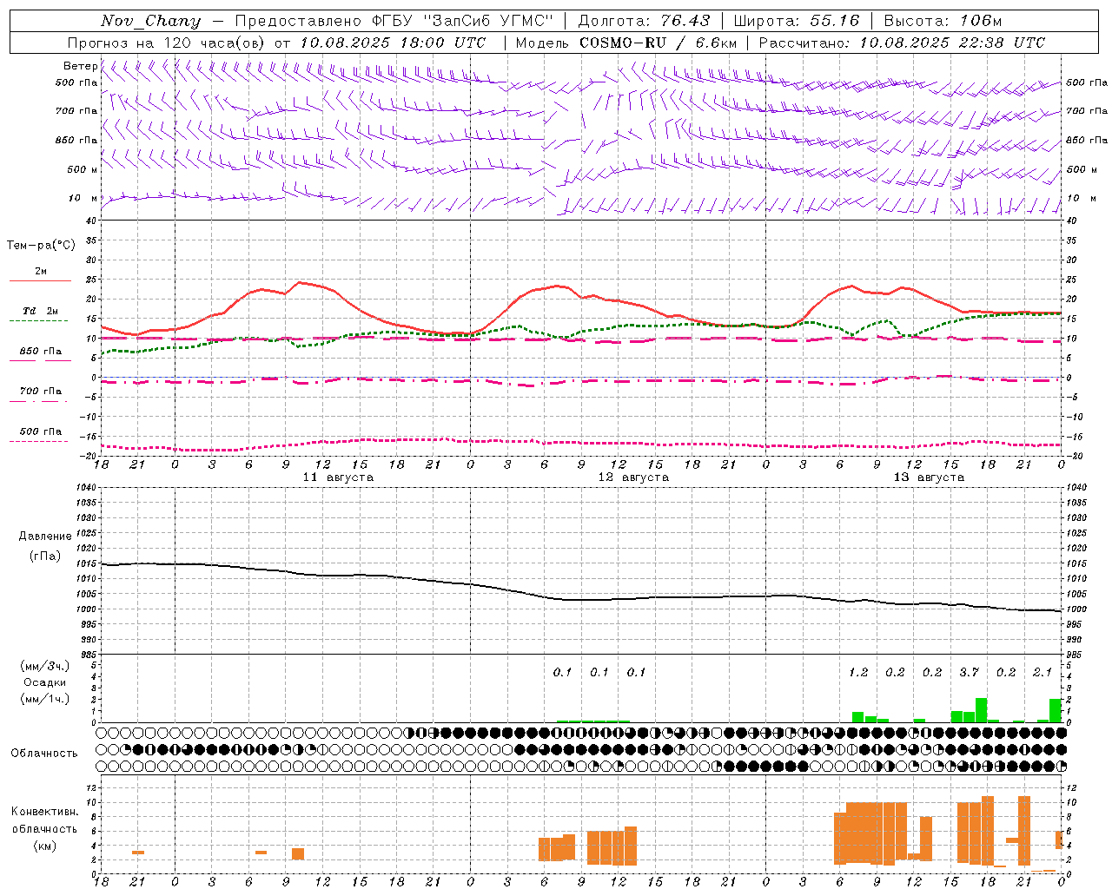Click the 'Облачность' cloud cover label
Viewport: 1112px width, 889px height.
44,754
